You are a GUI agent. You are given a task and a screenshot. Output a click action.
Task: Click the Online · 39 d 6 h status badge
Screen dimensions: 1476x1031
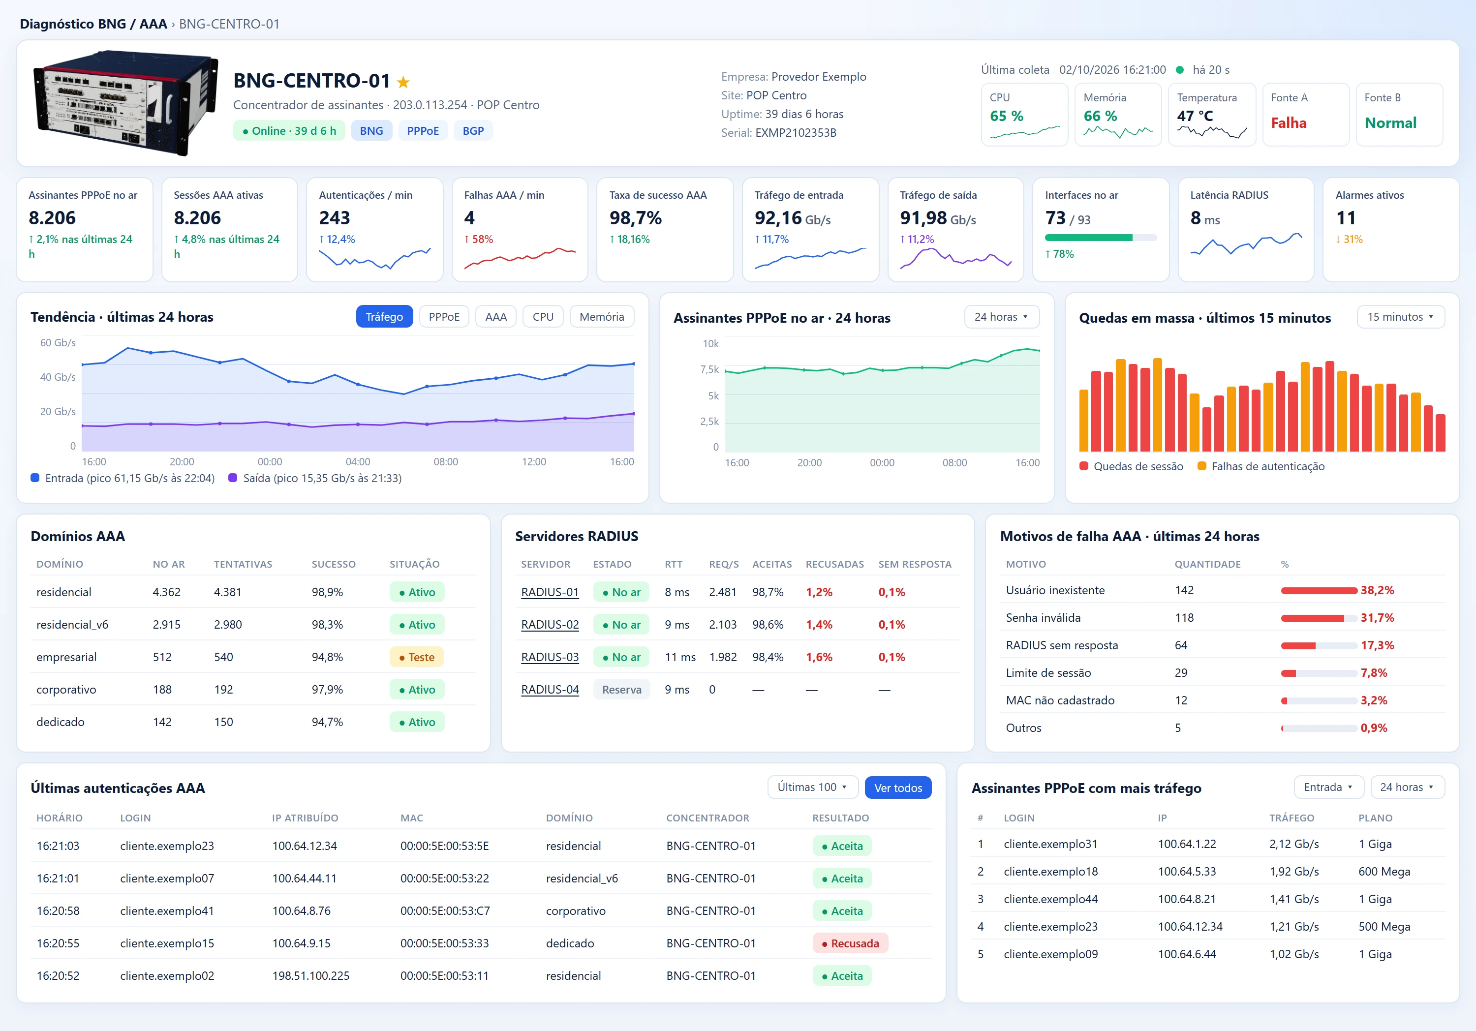coord(289,131)
